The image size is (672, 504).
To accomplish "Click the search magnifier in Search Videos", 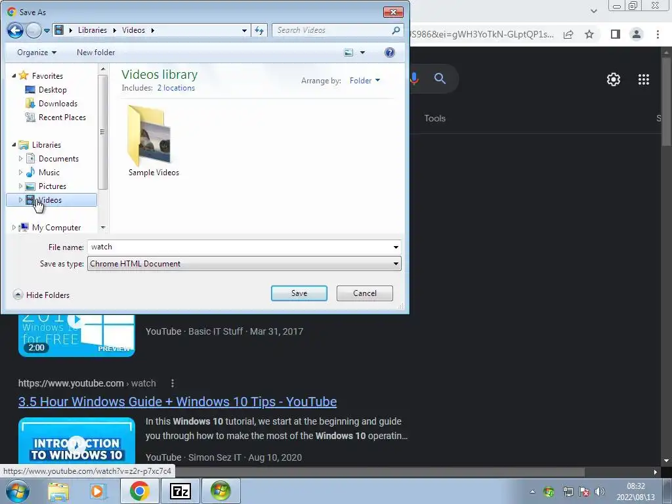I will pos(396,30).
